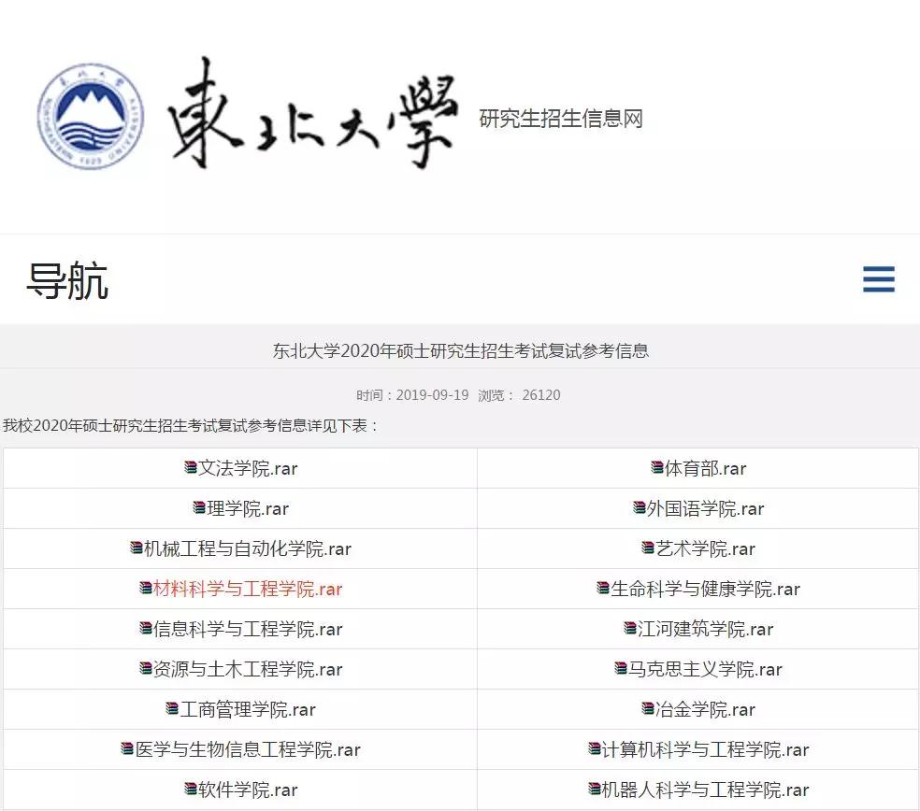
Task: Download 冶金学院.rar file
Action: pos(705,709)
